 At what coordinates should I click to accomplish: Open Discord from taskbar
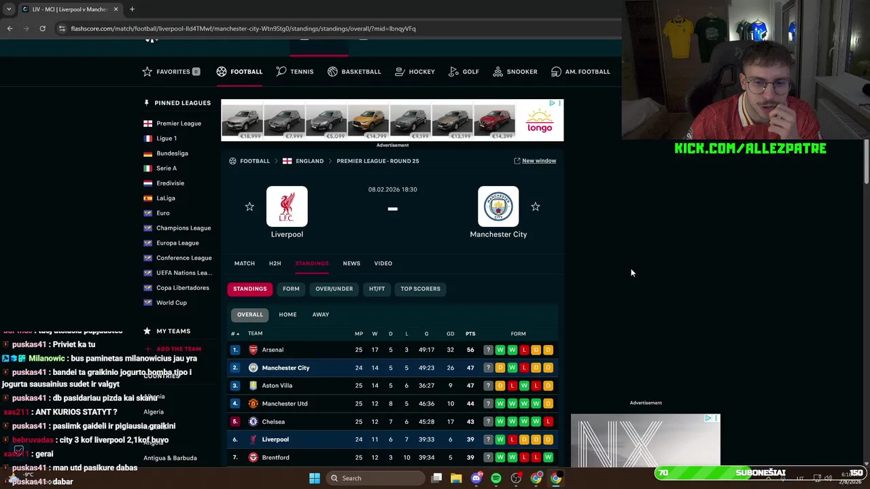tap(476, 478)
